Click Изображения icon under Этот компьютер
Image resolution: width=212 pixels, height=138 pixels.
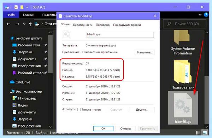[14, 126]
